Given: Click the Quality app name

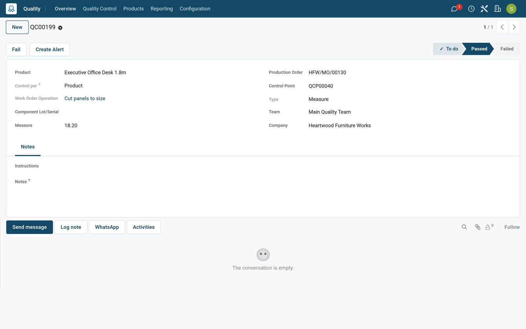Looking at the screenshot, I should click(32, 9).
